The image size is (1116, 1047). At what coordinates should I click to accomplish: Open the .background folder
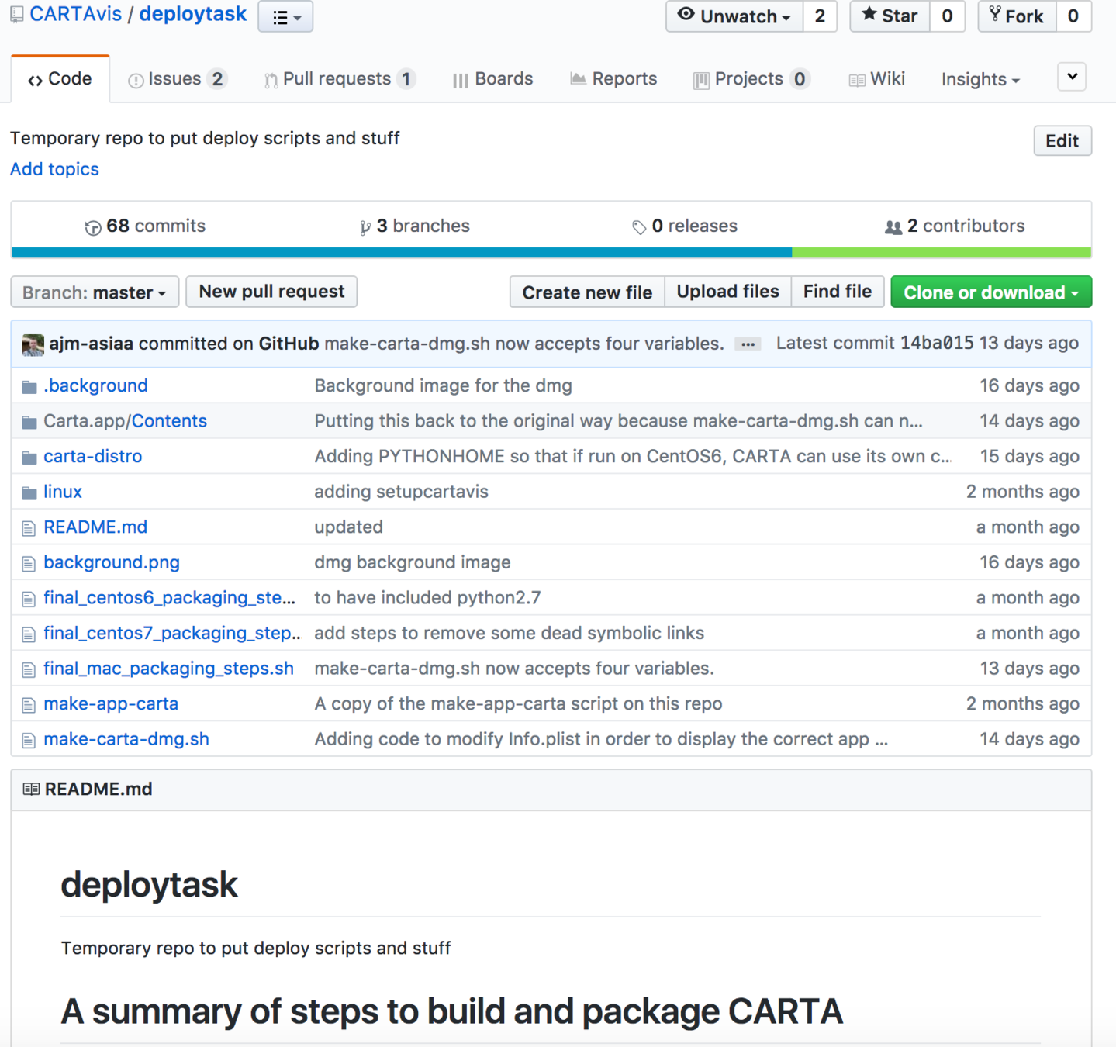(95, 385)
